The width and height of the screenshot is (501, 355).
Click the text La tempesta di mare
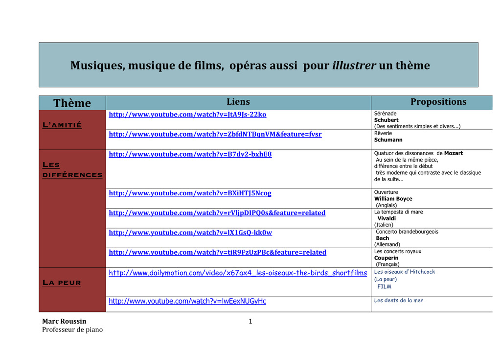click(x=398, y=212)
